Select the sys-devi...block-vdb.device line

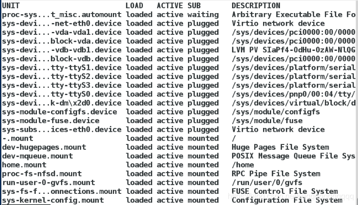(x=179, y=59)
